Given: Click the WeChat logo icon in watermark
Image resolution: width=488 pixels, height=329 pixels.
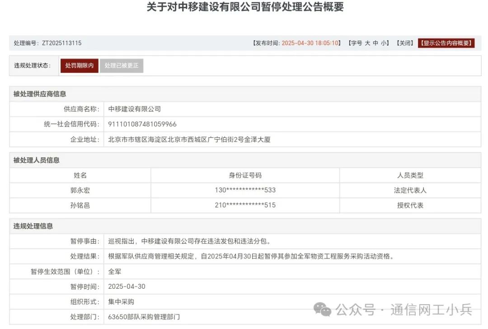Looking at the screenshot, I should point(323,310).
